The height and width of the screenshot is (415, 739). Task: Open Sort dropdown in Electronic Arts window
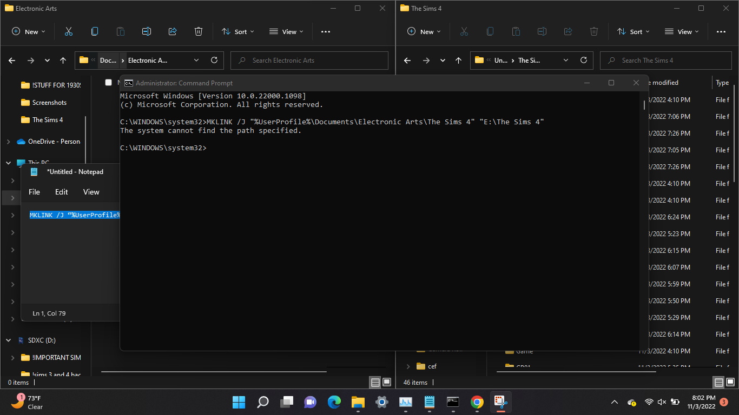pos(238,32)
